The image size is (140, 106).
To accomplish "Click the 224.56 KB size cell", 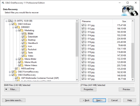I will coord(121,39).
